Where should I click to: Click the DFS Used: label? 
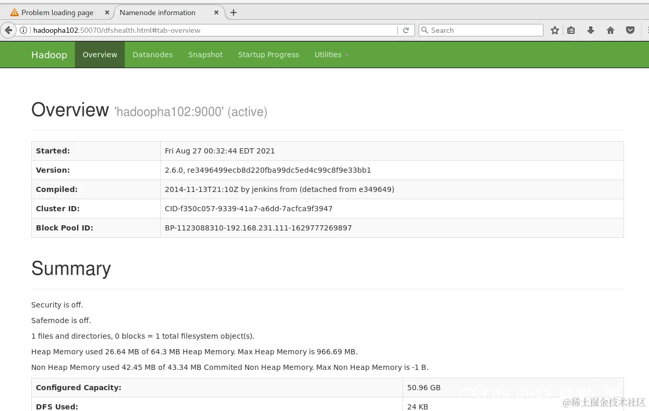(57, 406)
